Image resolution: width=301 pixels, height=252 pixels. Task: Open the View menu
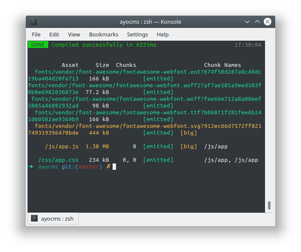74,34
